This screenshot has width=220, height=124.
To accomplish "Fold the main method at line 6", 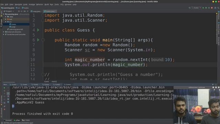I will coord(43,40).
